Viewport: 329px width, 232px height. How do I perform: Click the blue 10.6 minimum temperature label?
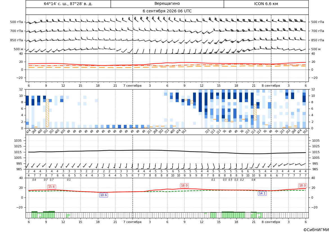point(104,195)
